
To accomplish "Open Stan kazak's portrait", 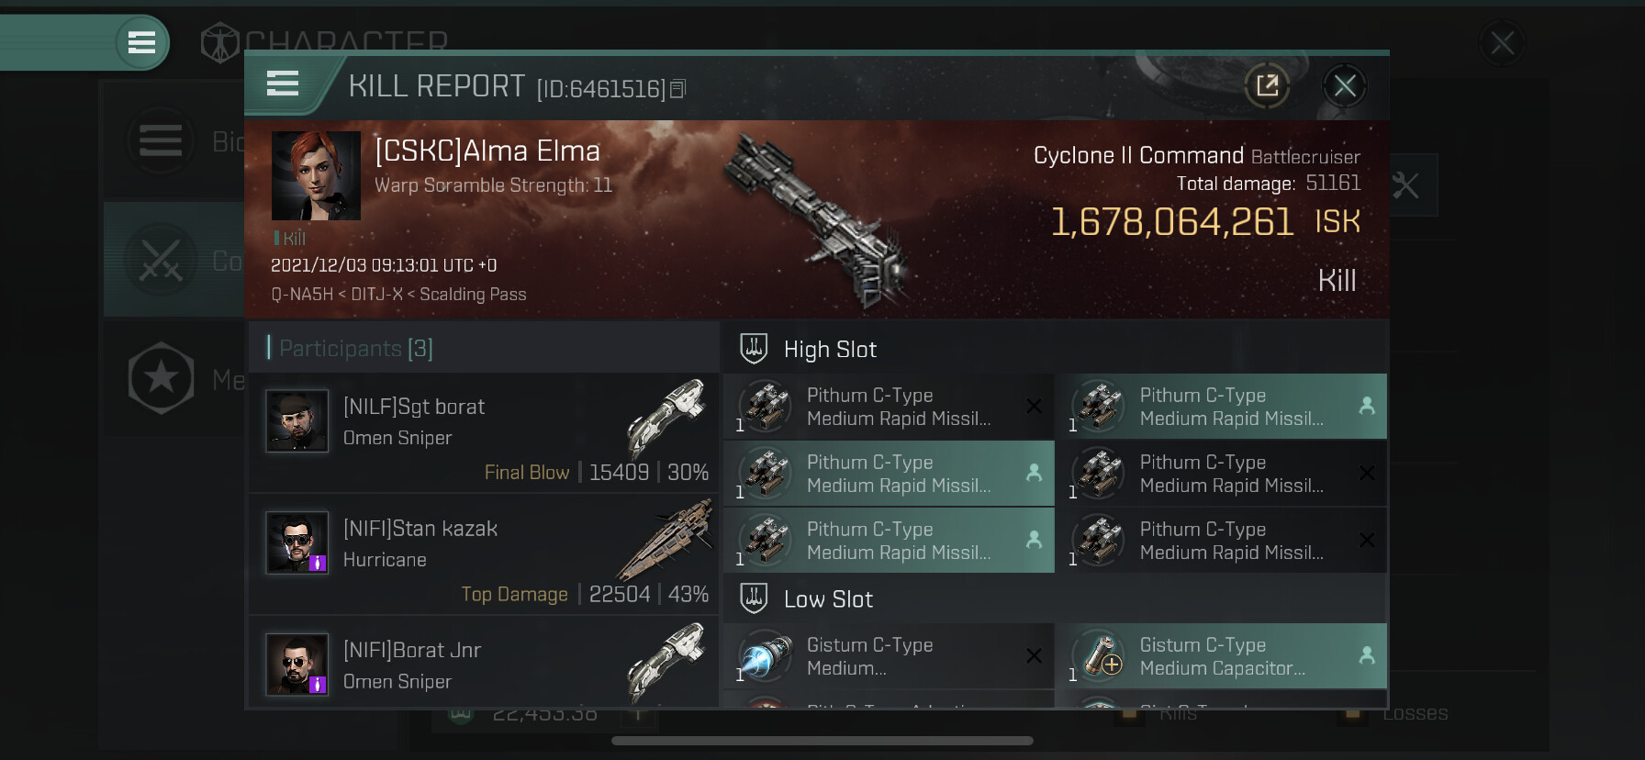I will [x=297, y=542].
